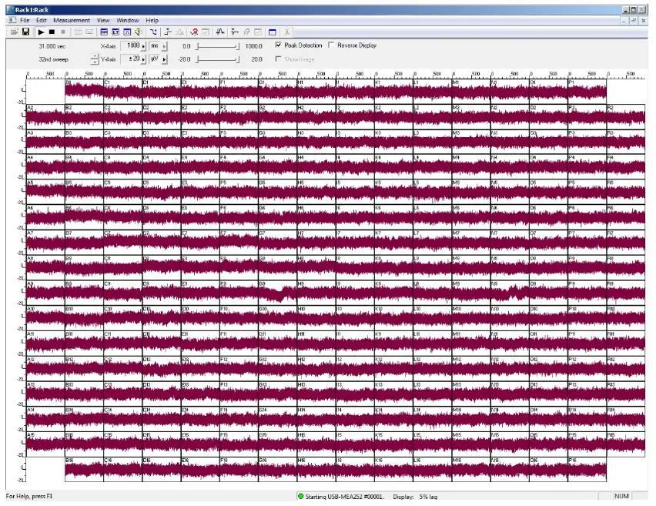Click the Y-Axis ±20 value field

(131, 59)
